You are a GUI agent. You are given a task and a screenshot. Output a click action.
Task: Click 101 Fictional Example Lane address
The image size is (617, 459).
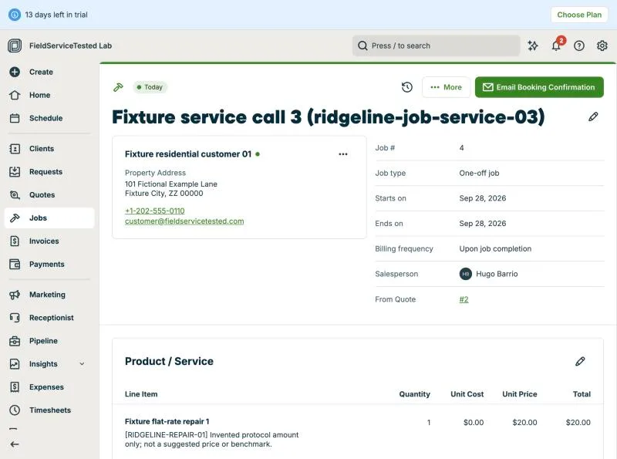[170, 184]
